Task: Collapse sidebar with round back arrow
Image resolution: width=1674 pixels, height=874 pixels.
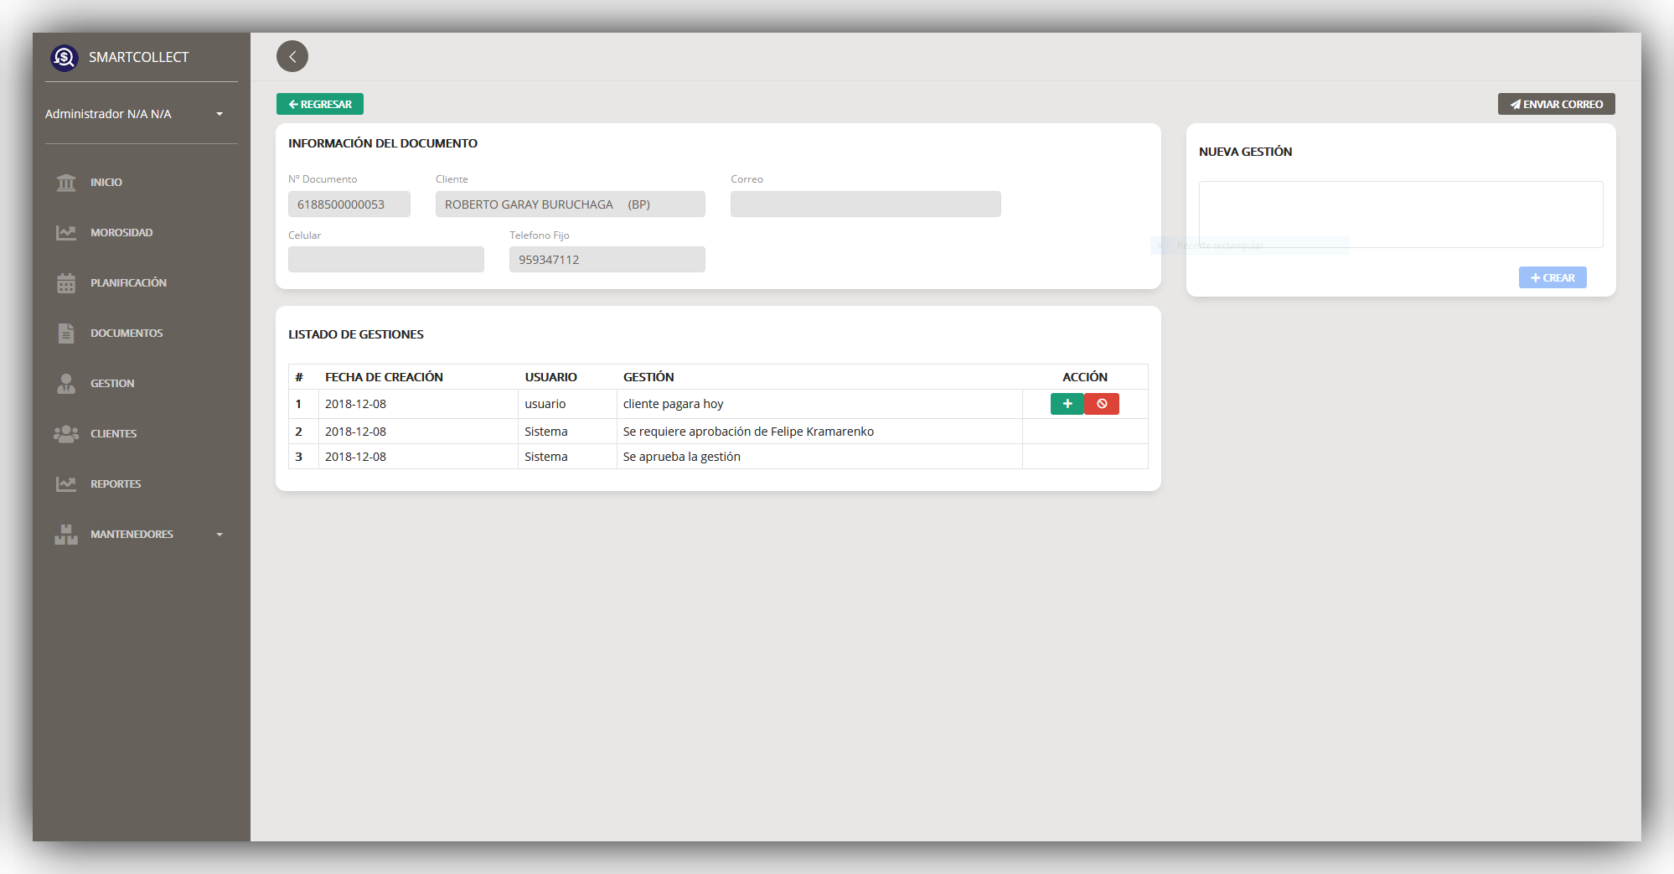Action: tap(292, 57)
